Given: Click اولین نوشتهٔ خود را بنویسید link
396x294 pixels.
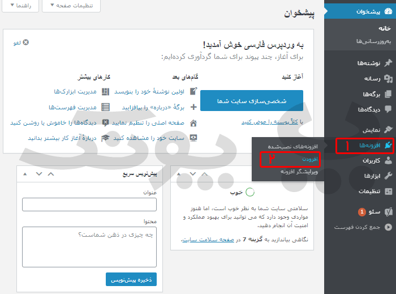Looking at the screenshot, I should tap(149, 92).
